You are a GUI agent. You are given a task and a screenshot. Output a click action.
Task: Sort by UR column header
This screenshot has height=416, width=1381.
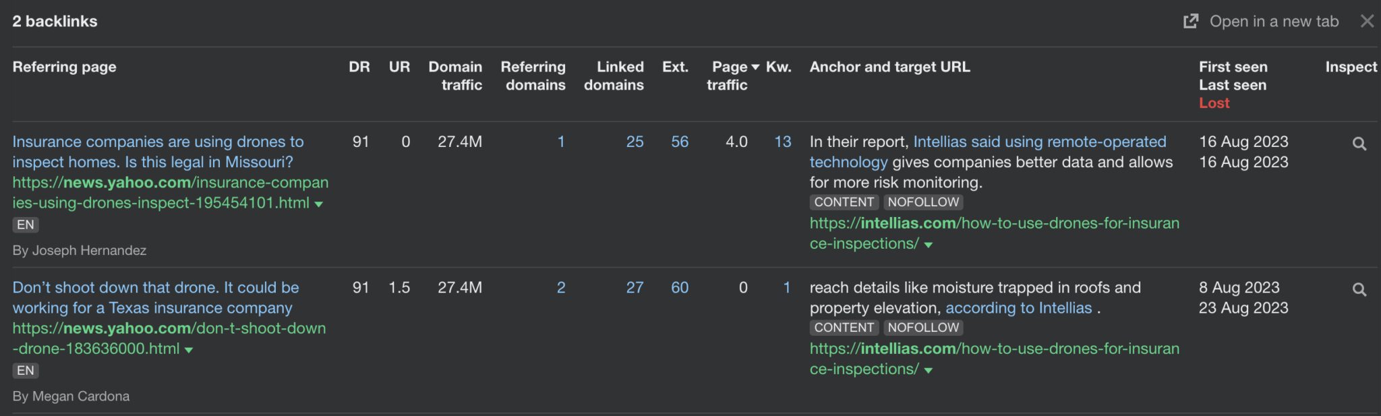(x=399, y=67)
